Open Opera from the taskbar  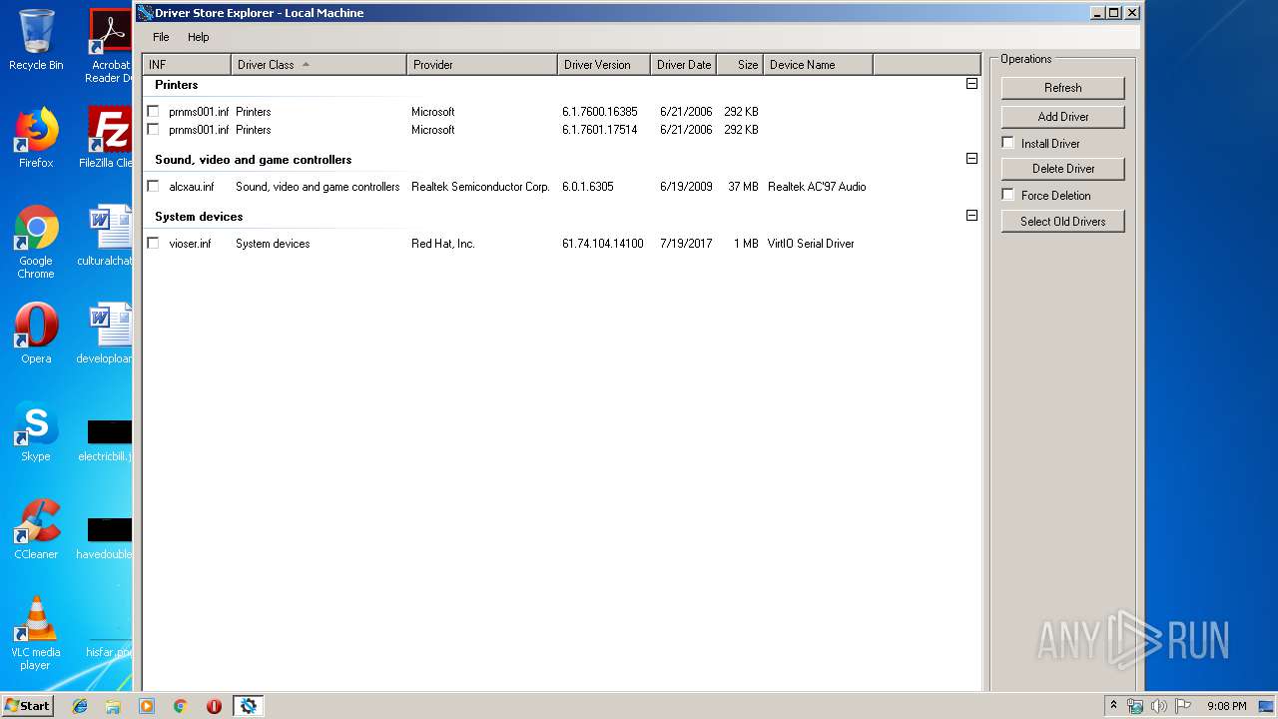tap(214, 706)
